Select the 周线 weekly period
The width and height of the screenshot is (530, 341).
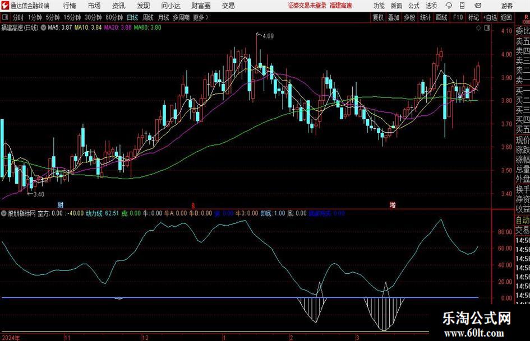click(x=148, y=17)
